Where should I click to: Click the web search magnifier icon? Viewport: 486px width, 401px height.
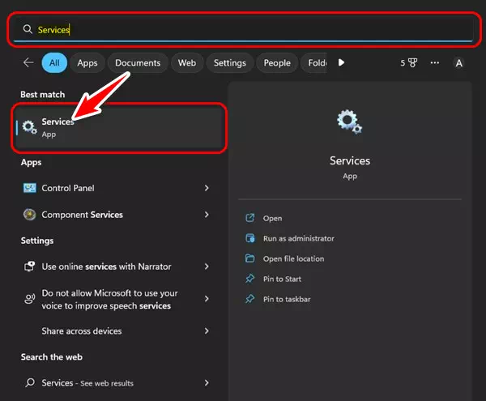coord(30,382)
